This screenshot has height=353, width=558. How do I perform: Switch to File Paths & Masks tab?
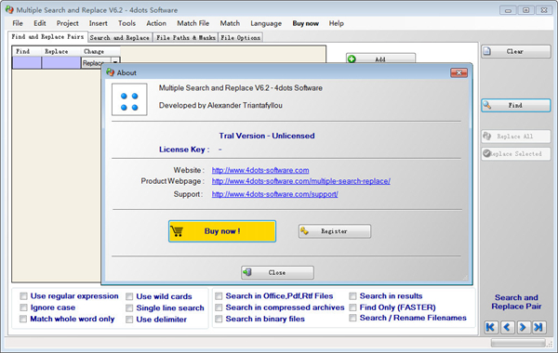click(186, 38)
